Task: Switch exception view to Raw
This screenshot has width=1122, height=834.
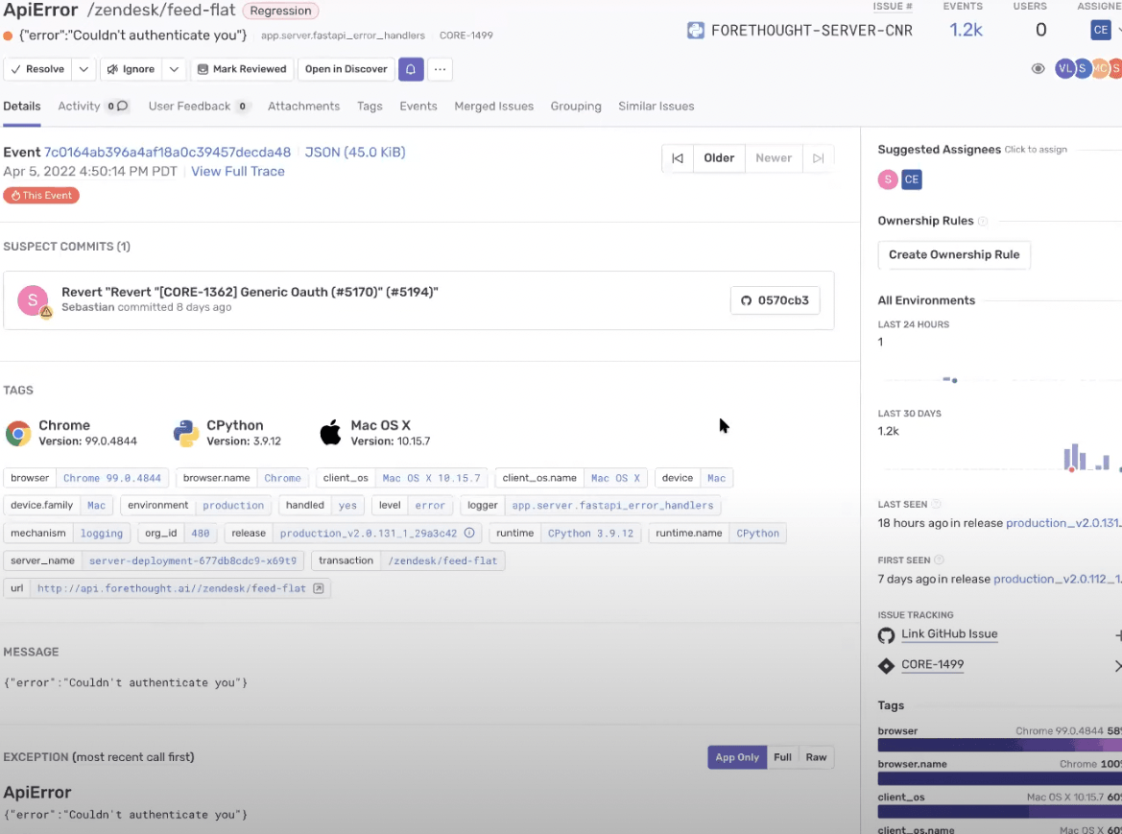Action: tap(816, 757)
